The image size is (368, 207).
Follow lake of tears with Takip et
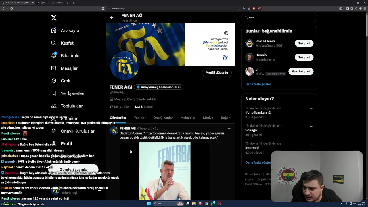(304, 43)
